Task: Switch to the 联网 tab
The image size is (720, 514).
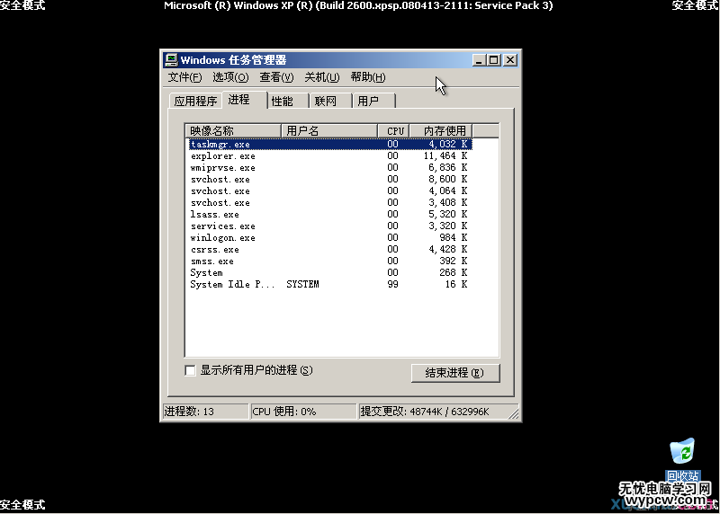Action: click(x=330, y=101)
